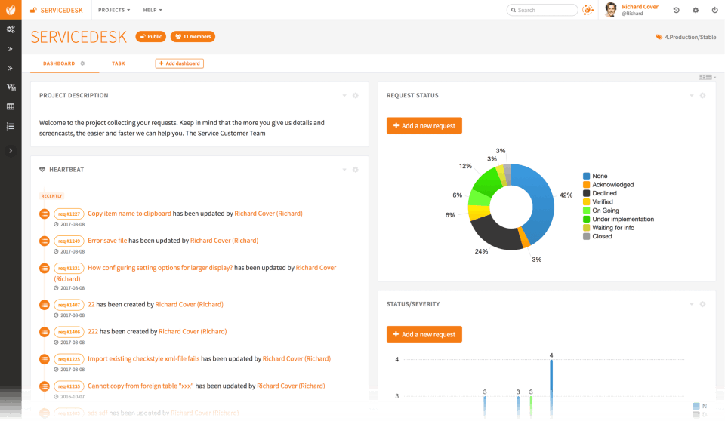Open the cogs icon in left sidebar

(11, 29)
